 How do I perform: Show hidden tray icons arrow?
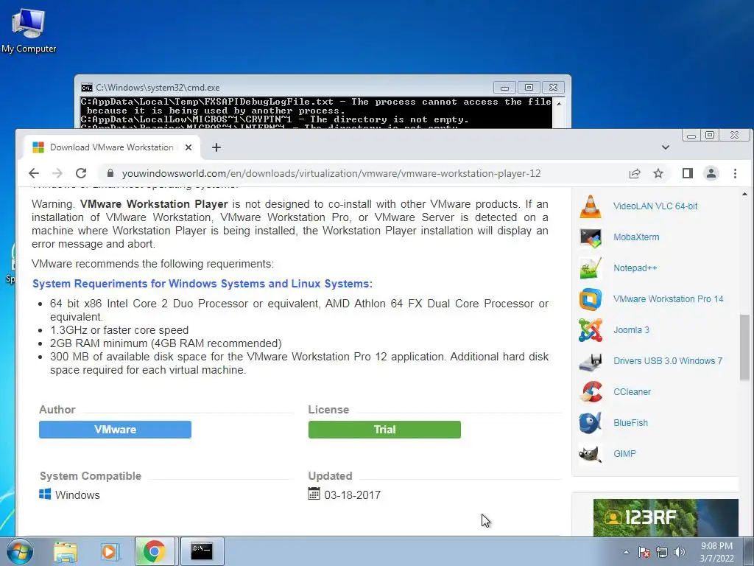click(x=626, y=552)
